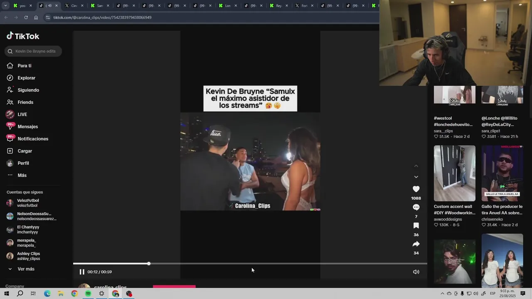This screenshot has width=532, height=299.
Task: Like the video with heart icon
Action: point(416,189)
